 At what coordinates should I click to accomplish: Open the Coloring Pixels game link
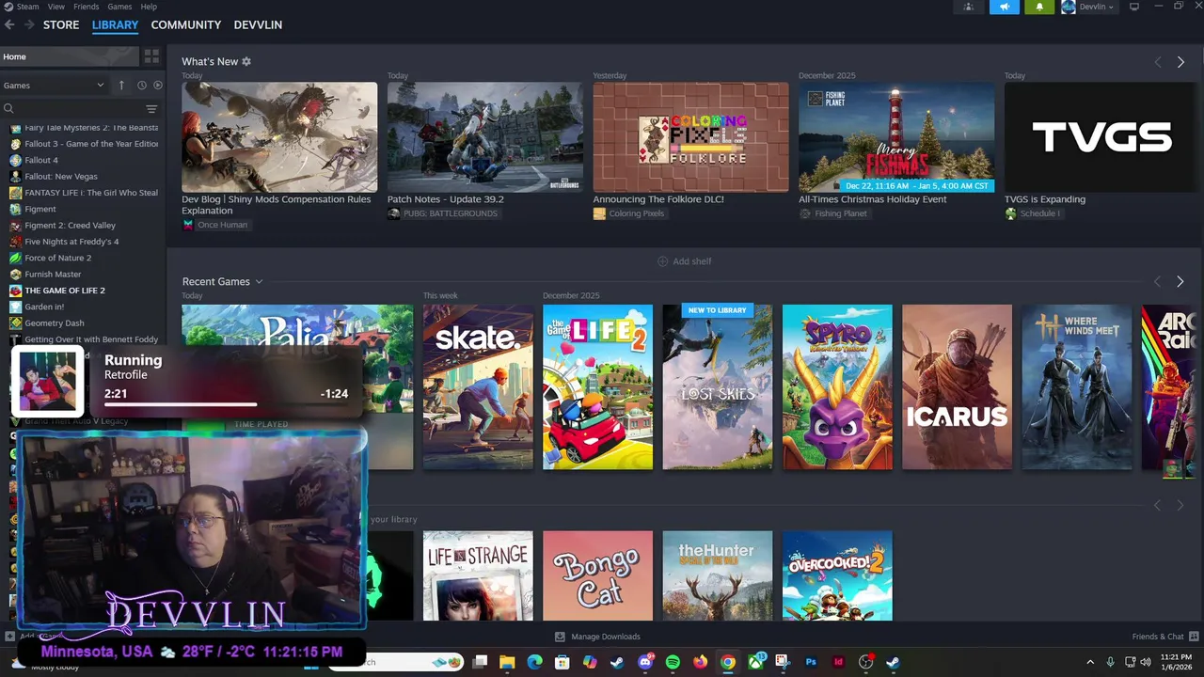pyautogui.click(x=628, y=213)
